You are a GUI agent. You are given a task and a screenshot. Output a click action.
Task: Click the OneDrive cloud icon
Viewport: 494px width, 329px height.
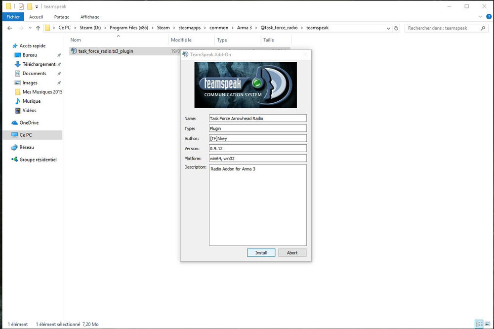(14, 123)
